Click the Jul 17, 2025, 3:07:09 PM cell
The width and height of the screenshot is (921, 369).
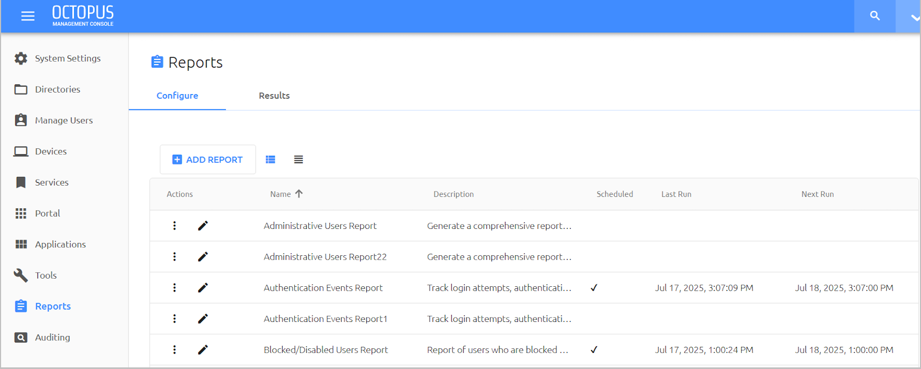pos(704,288)
